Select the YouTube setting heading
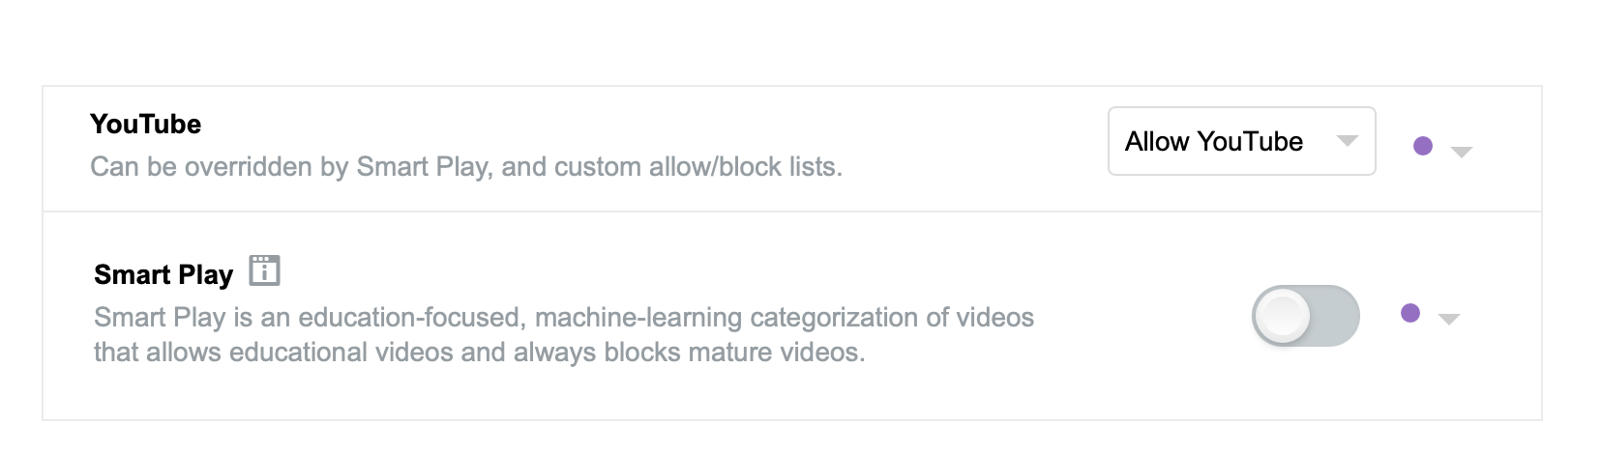This screenshot has height=452, width=1602. 145,125
